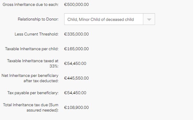The width and height of the screenshot is (194, 120).
Task: Click the Tax payable per beneficiary amount
Action: coord(75,93)
